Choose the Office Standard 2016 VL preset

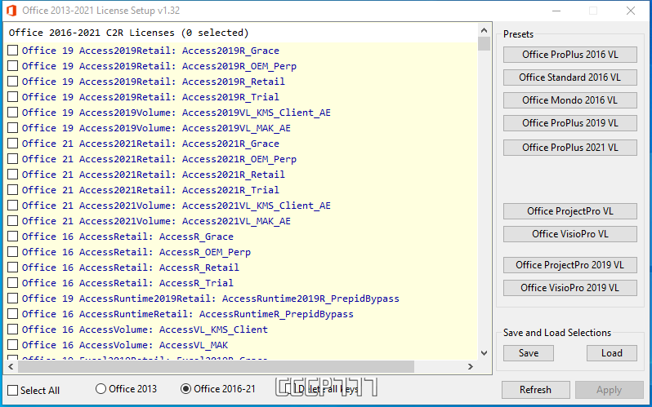pyautogui.click(x=569, y=77)
